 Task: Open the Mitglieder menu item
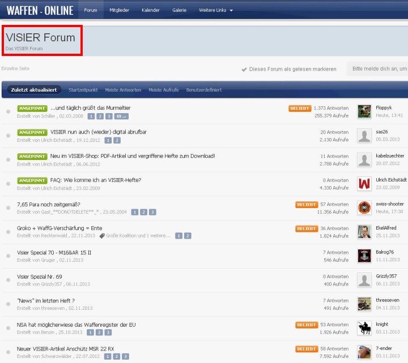pyautogui.click(x=118, y=10)
